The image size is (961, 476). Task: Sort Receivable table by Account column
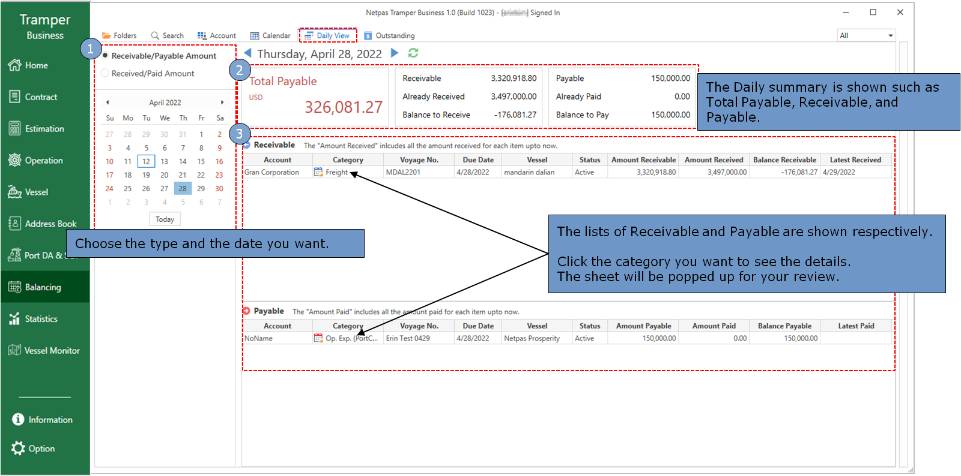tap(277, 160)
